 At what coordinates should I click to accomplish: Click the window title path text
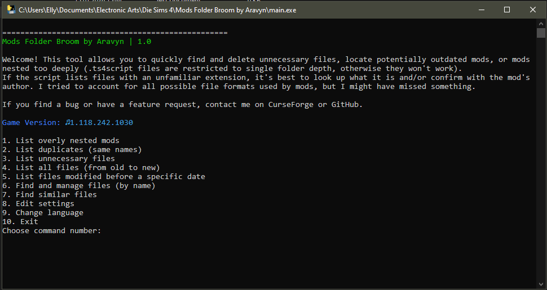157,10
